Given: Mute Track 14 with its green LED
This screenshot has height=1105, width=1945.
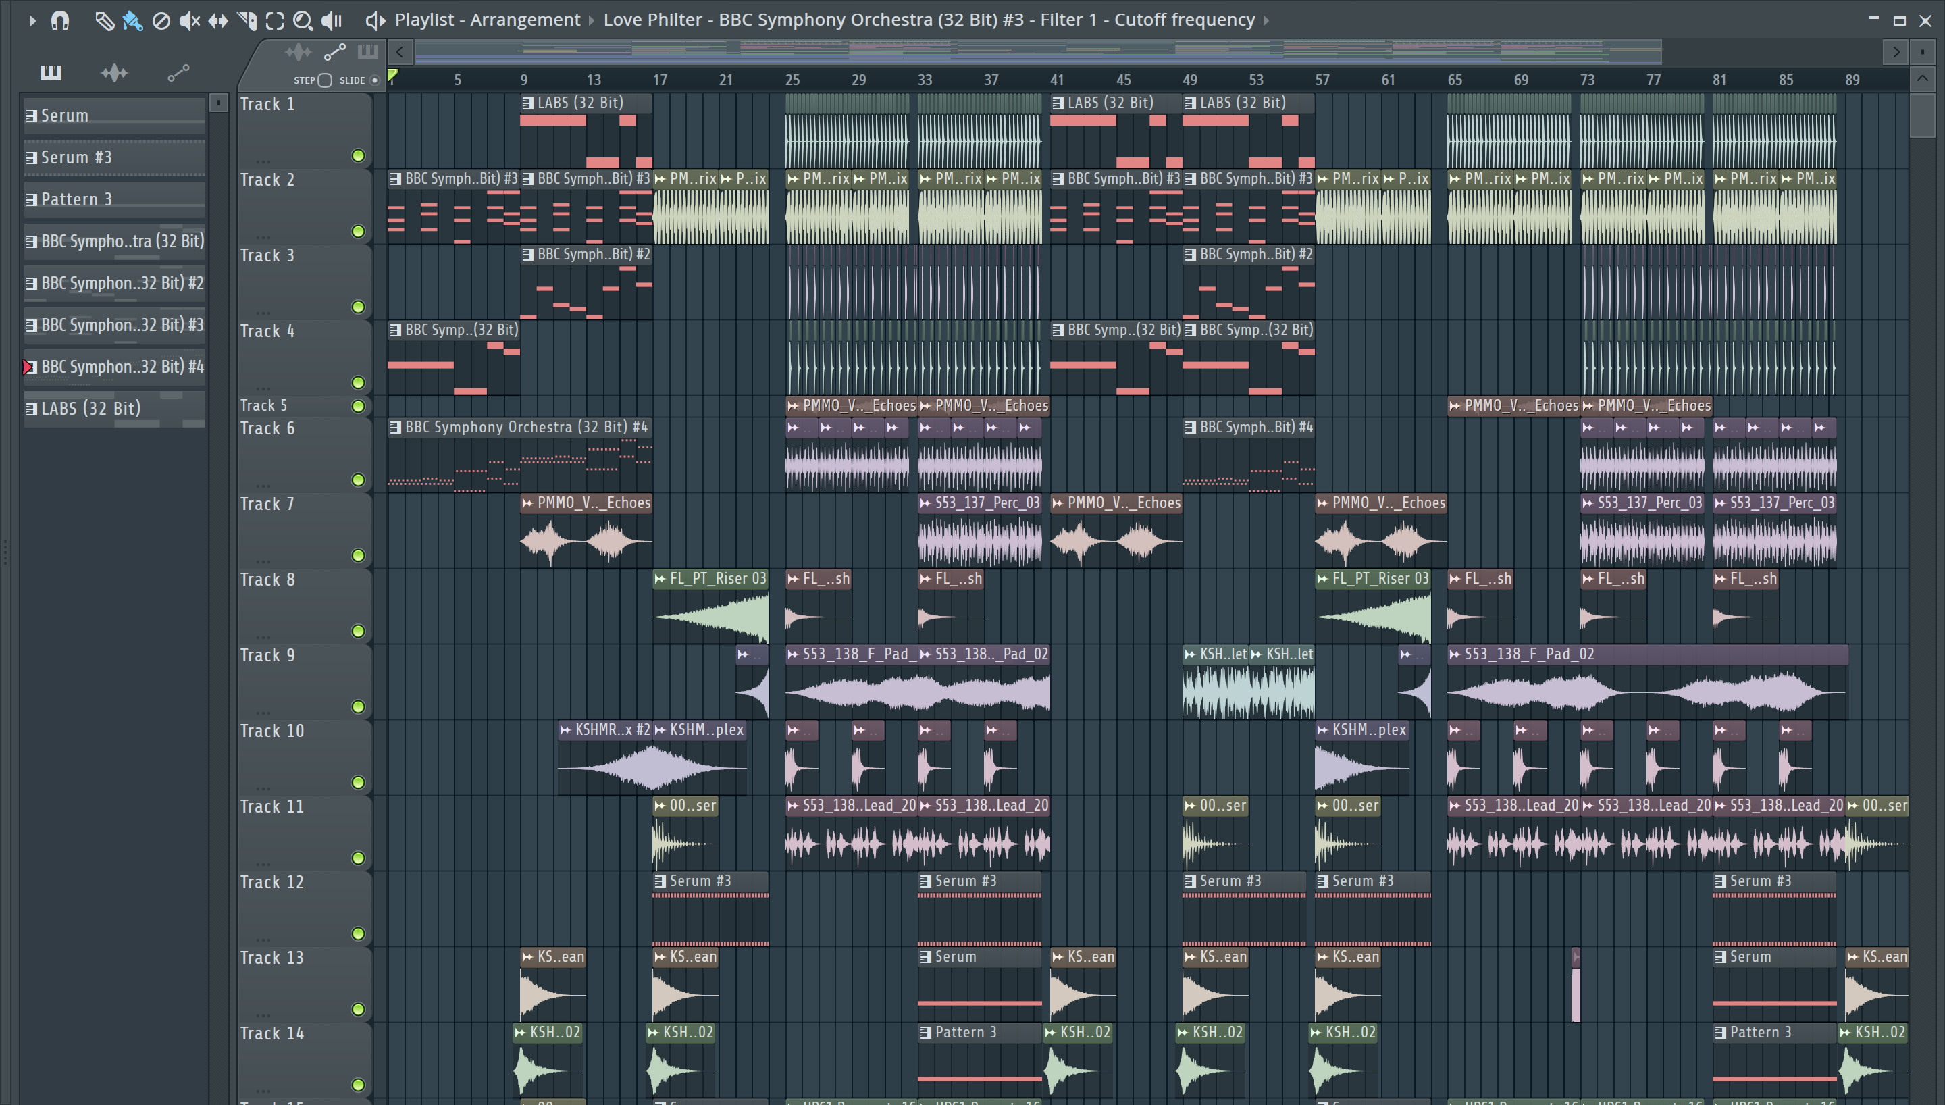Looking at the screenshot, I should [x=358, y=1085].
